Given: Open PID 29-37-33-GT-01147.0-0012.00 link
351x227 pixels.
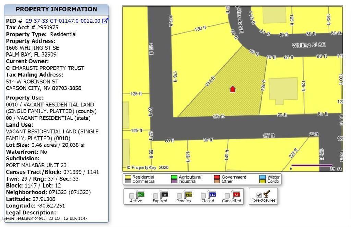Looking at the screenshot, I should (63, 21).
